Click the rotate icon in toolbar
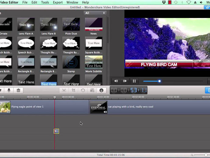 click(83, 90)
